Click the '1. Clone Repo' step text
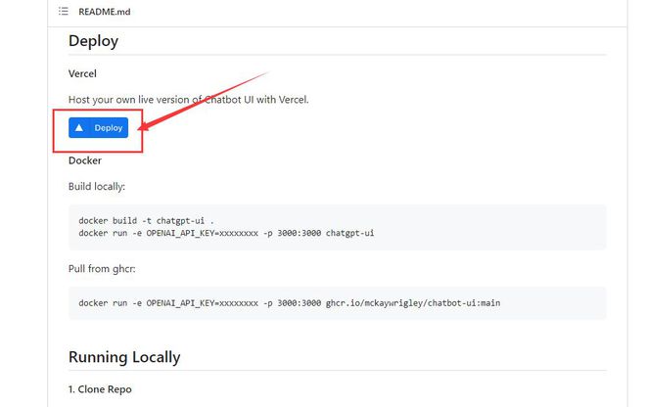 pos(100,389)
